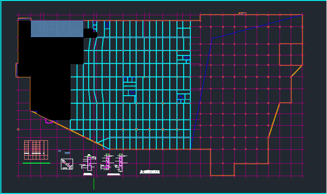The width and height of the screenshot is (327, 194).
Task: Select the blue X box in top row
Action: click(107, 25)
